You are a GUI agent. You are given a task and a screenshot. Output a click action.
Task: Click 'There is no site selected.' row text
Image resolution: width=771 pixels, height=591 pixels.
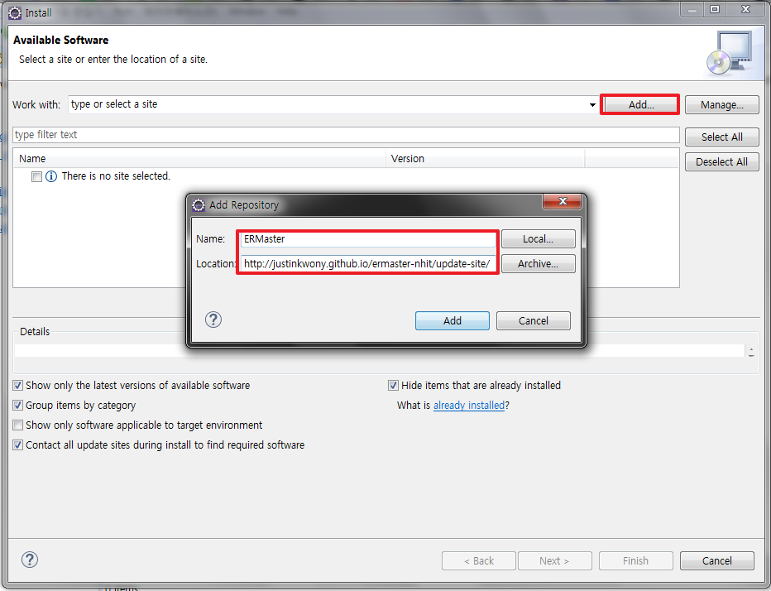(116, 176)
